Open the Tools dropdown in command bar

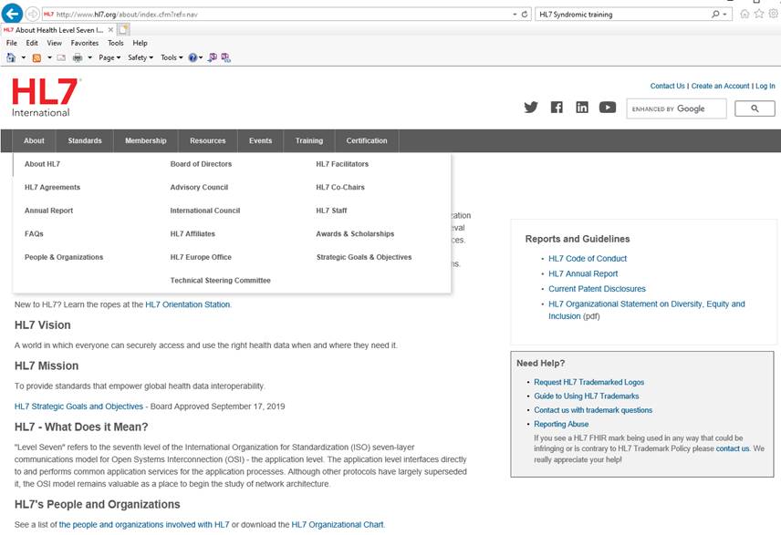pyautogui.click(x=172, y=57)
